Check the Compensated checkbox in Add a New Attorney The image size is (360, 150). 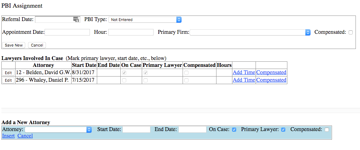[x=327, y=130]
